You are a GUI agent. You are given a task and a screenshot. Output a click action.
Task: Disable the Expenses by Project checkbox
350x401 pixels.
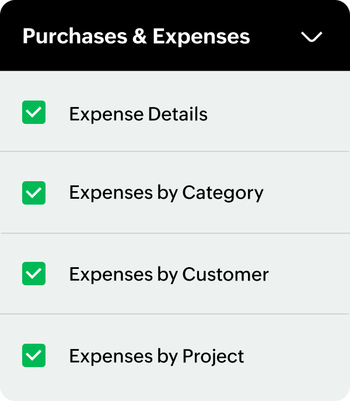34,355
